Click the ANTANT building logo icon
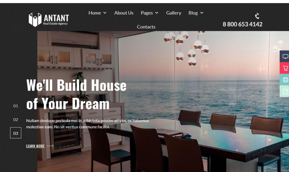Image resolution: width=289 pixels, height=172 pixels. (x=35, y=20)
